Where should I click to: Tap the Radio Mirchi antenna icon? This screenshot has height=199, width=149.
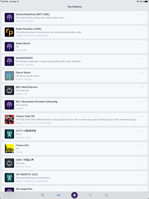point(9,47)
